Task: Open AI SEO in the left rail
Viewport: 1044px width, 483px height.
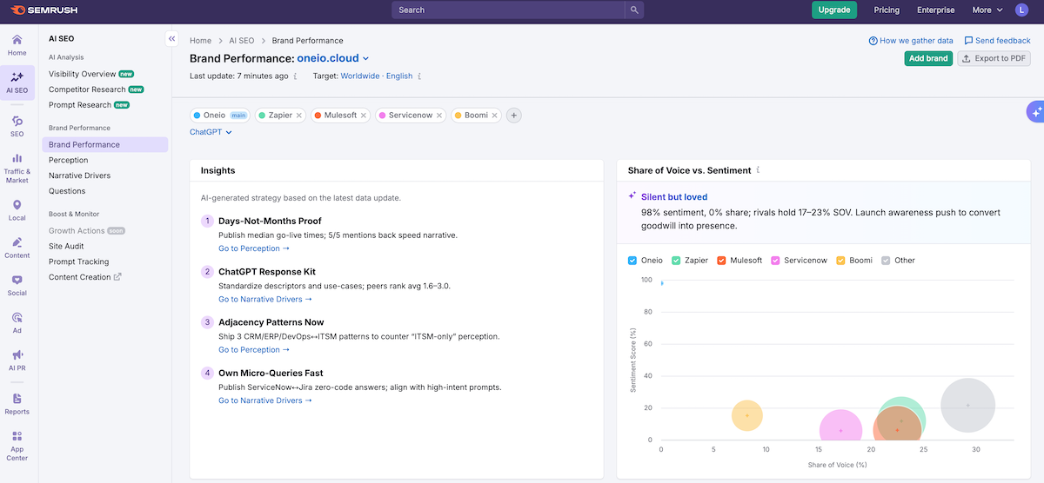Action: coord(17,83)
